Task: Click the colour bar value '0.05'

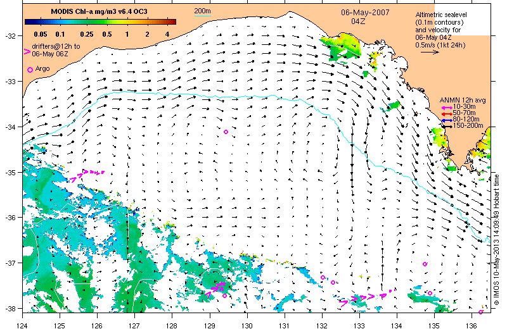Action: click(41, 34)
